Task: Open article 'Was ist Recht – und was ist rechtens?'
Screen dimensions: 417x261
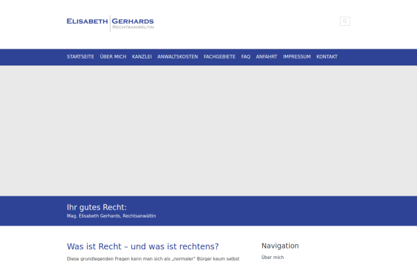Action: pyautogui.click(x=142, y=246)
